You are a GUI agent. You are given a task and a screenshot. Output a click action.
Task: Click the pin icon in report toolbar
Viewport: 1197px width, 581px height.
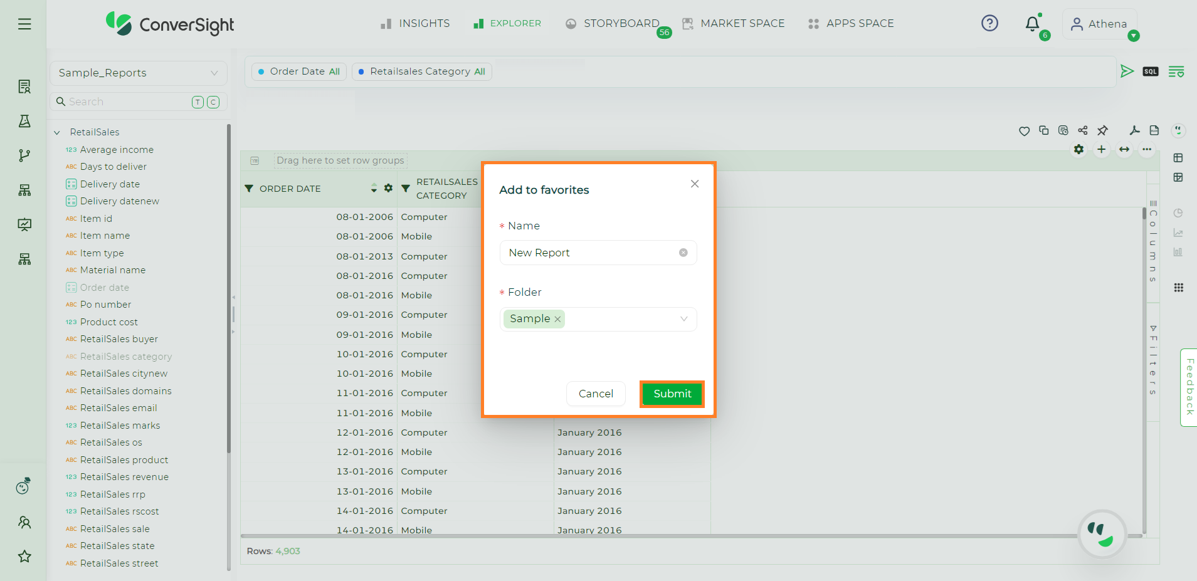(1102, 130)
